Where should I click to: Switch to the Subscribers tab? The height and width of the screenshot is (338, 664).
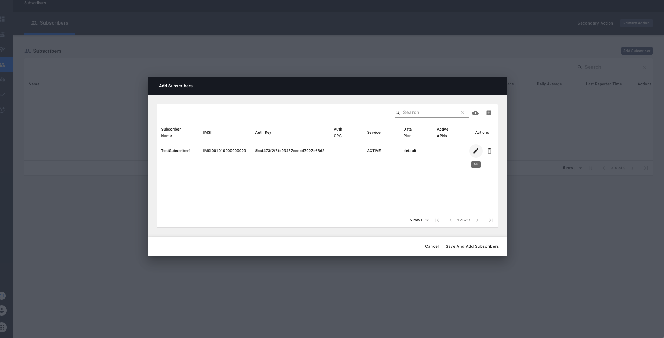click(49, 23)
